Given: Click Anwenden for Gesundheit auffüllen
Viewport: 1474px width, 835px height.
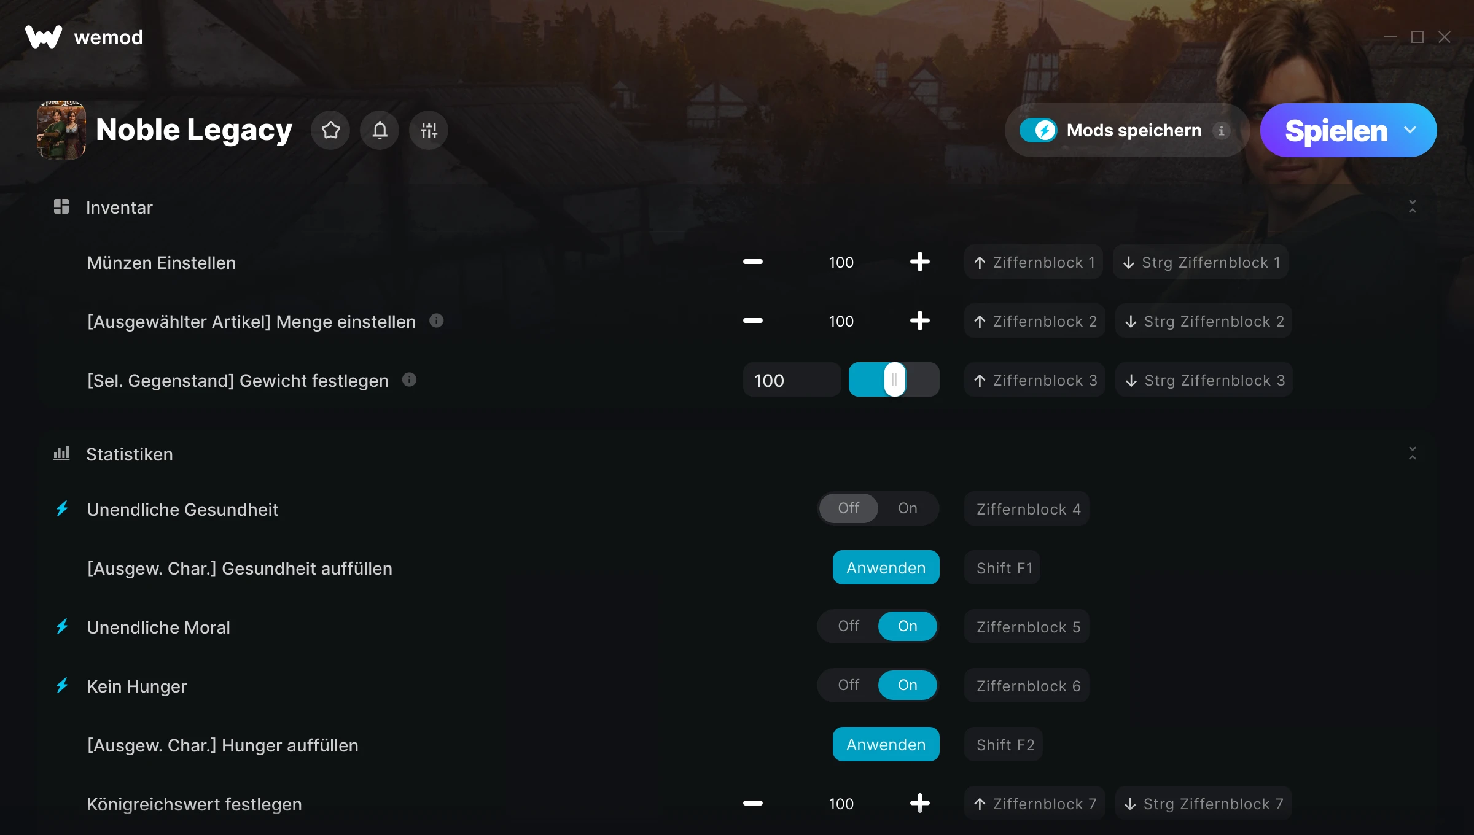Looking at the screenshot, I should point(886,567).
